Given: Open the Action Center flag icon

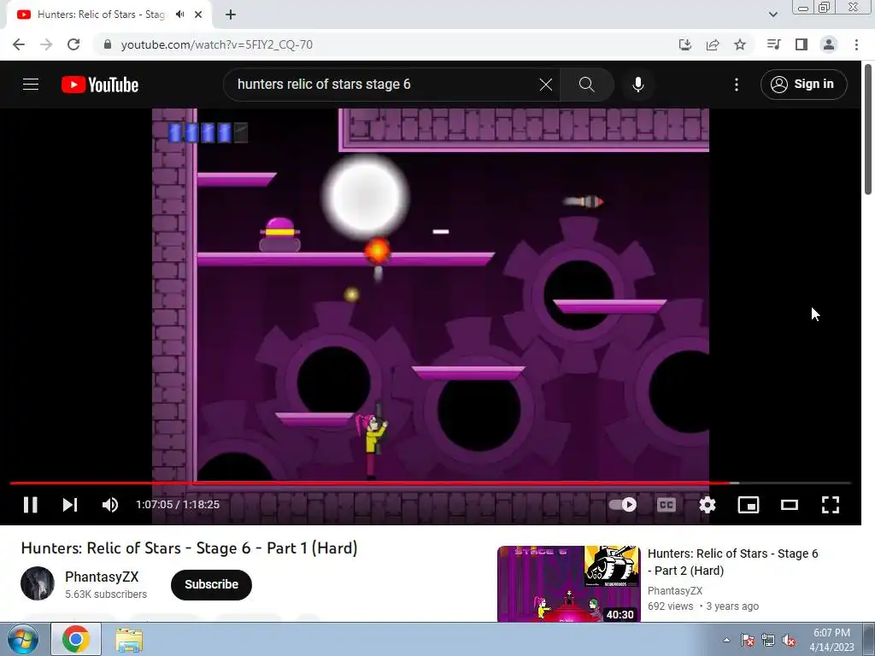Looking at the screenshot, I should (748, 640).
